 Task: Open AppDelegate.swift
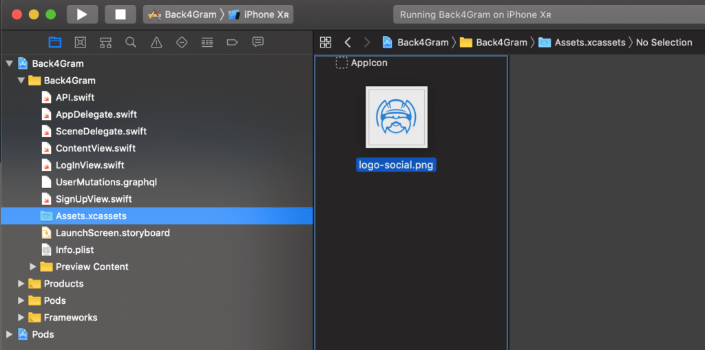(x=156, y=114)
